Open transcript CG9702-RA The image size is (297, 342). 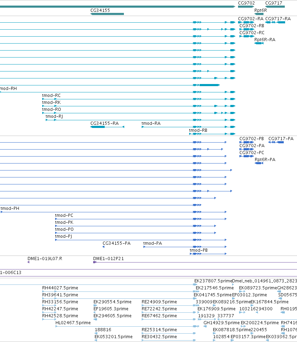(251, 19)
